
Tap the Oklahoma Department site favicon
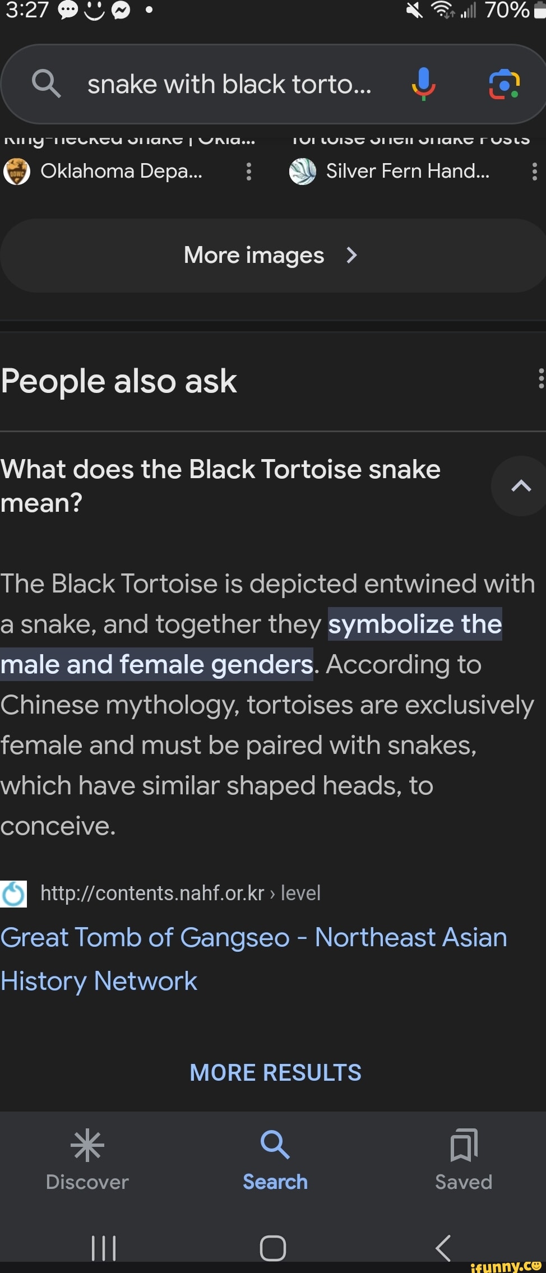[17, 172]
